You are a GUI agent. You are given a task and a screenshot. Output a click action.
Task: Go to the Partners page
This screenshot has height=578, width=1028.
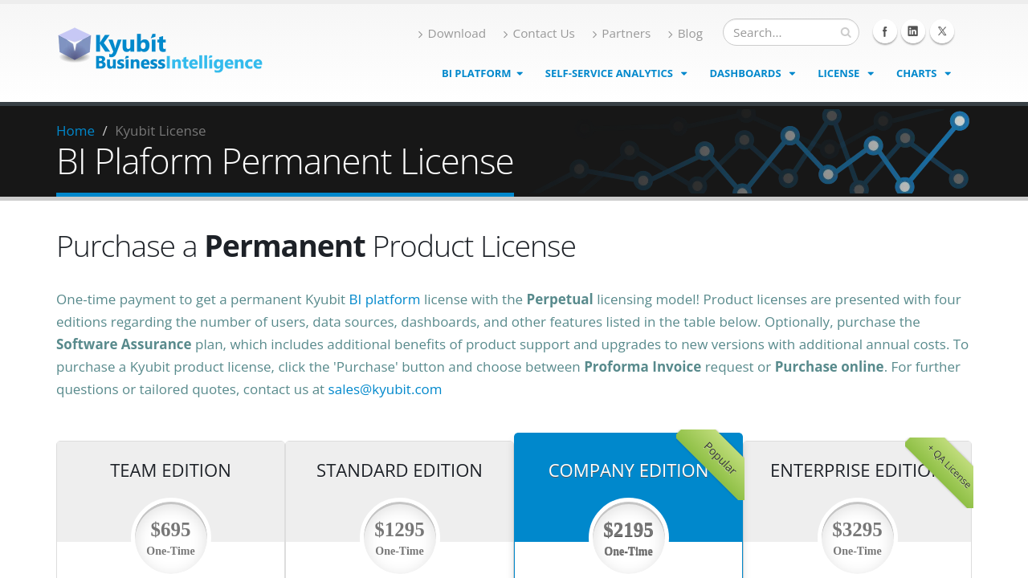pyautogui.click(x=622, y=33)
